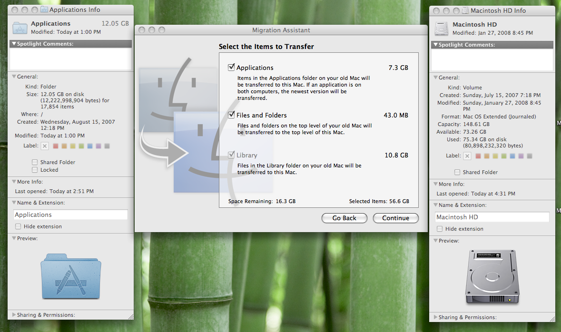Apply yellow label in Applications Info
Screen dimensions: 561x332
pos(73,146)
